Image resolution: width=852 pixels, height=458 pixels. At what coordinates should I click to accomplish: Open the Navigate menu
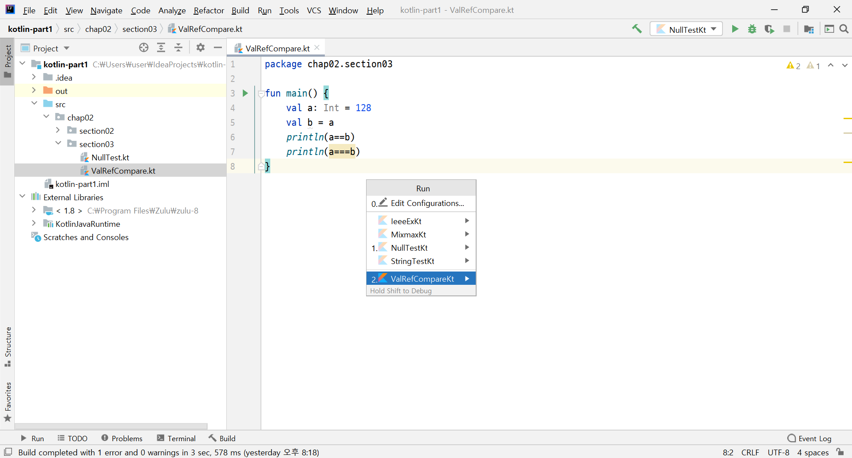(x=106, y=10)
